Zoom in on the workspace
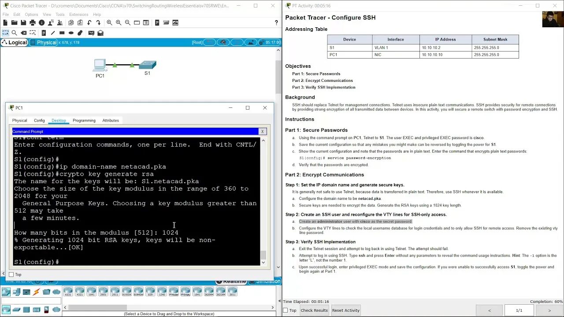 109,22
